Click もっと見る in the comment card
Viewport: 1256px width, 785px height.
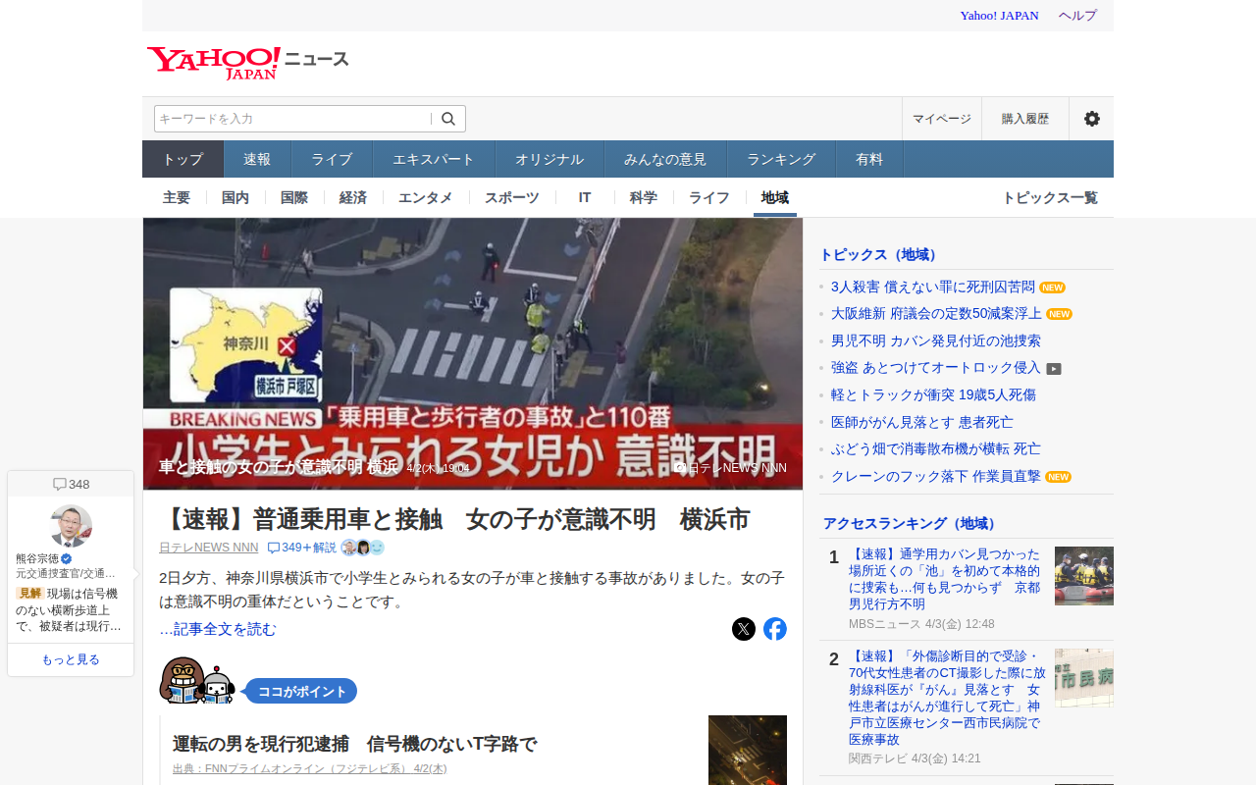[x=71, y=659]
